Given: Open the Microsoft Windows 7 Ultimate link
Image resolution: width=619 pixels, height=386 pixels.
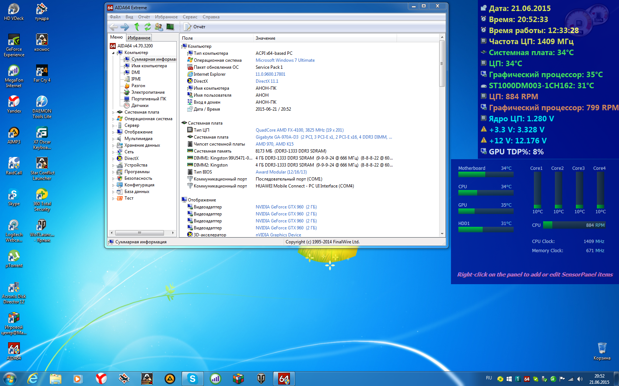Looking at the screenshot, I should click(285, 60).
